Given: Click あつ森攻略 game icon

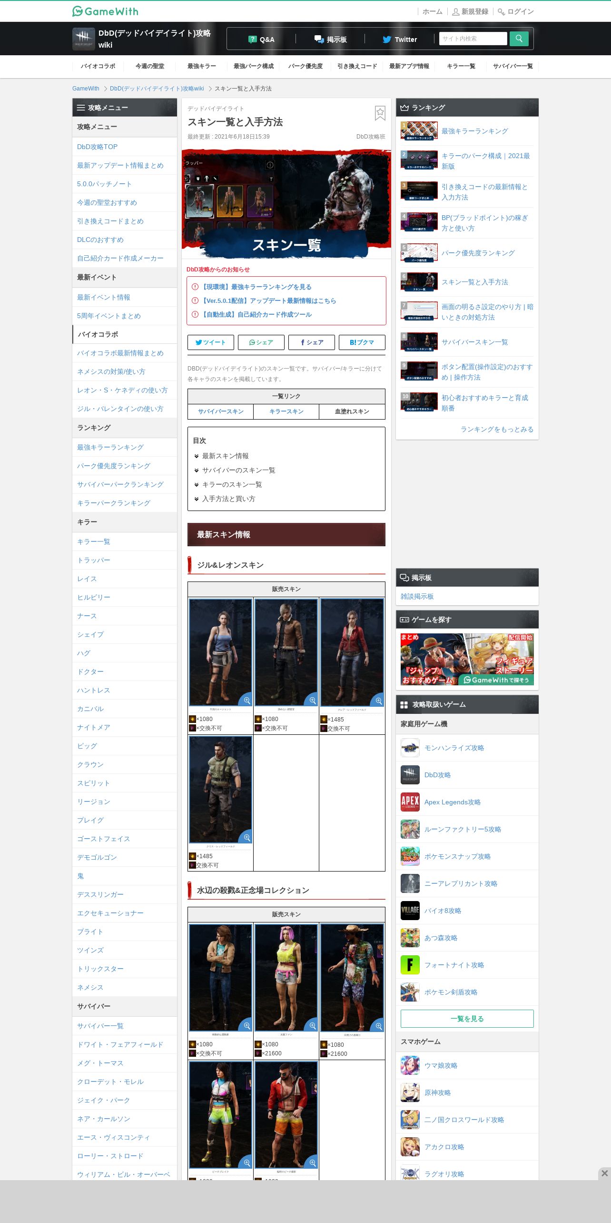Looking at the screenshot, I should click(x=410, y=938).
